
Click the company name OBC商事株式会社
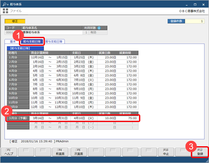[192, 11]
